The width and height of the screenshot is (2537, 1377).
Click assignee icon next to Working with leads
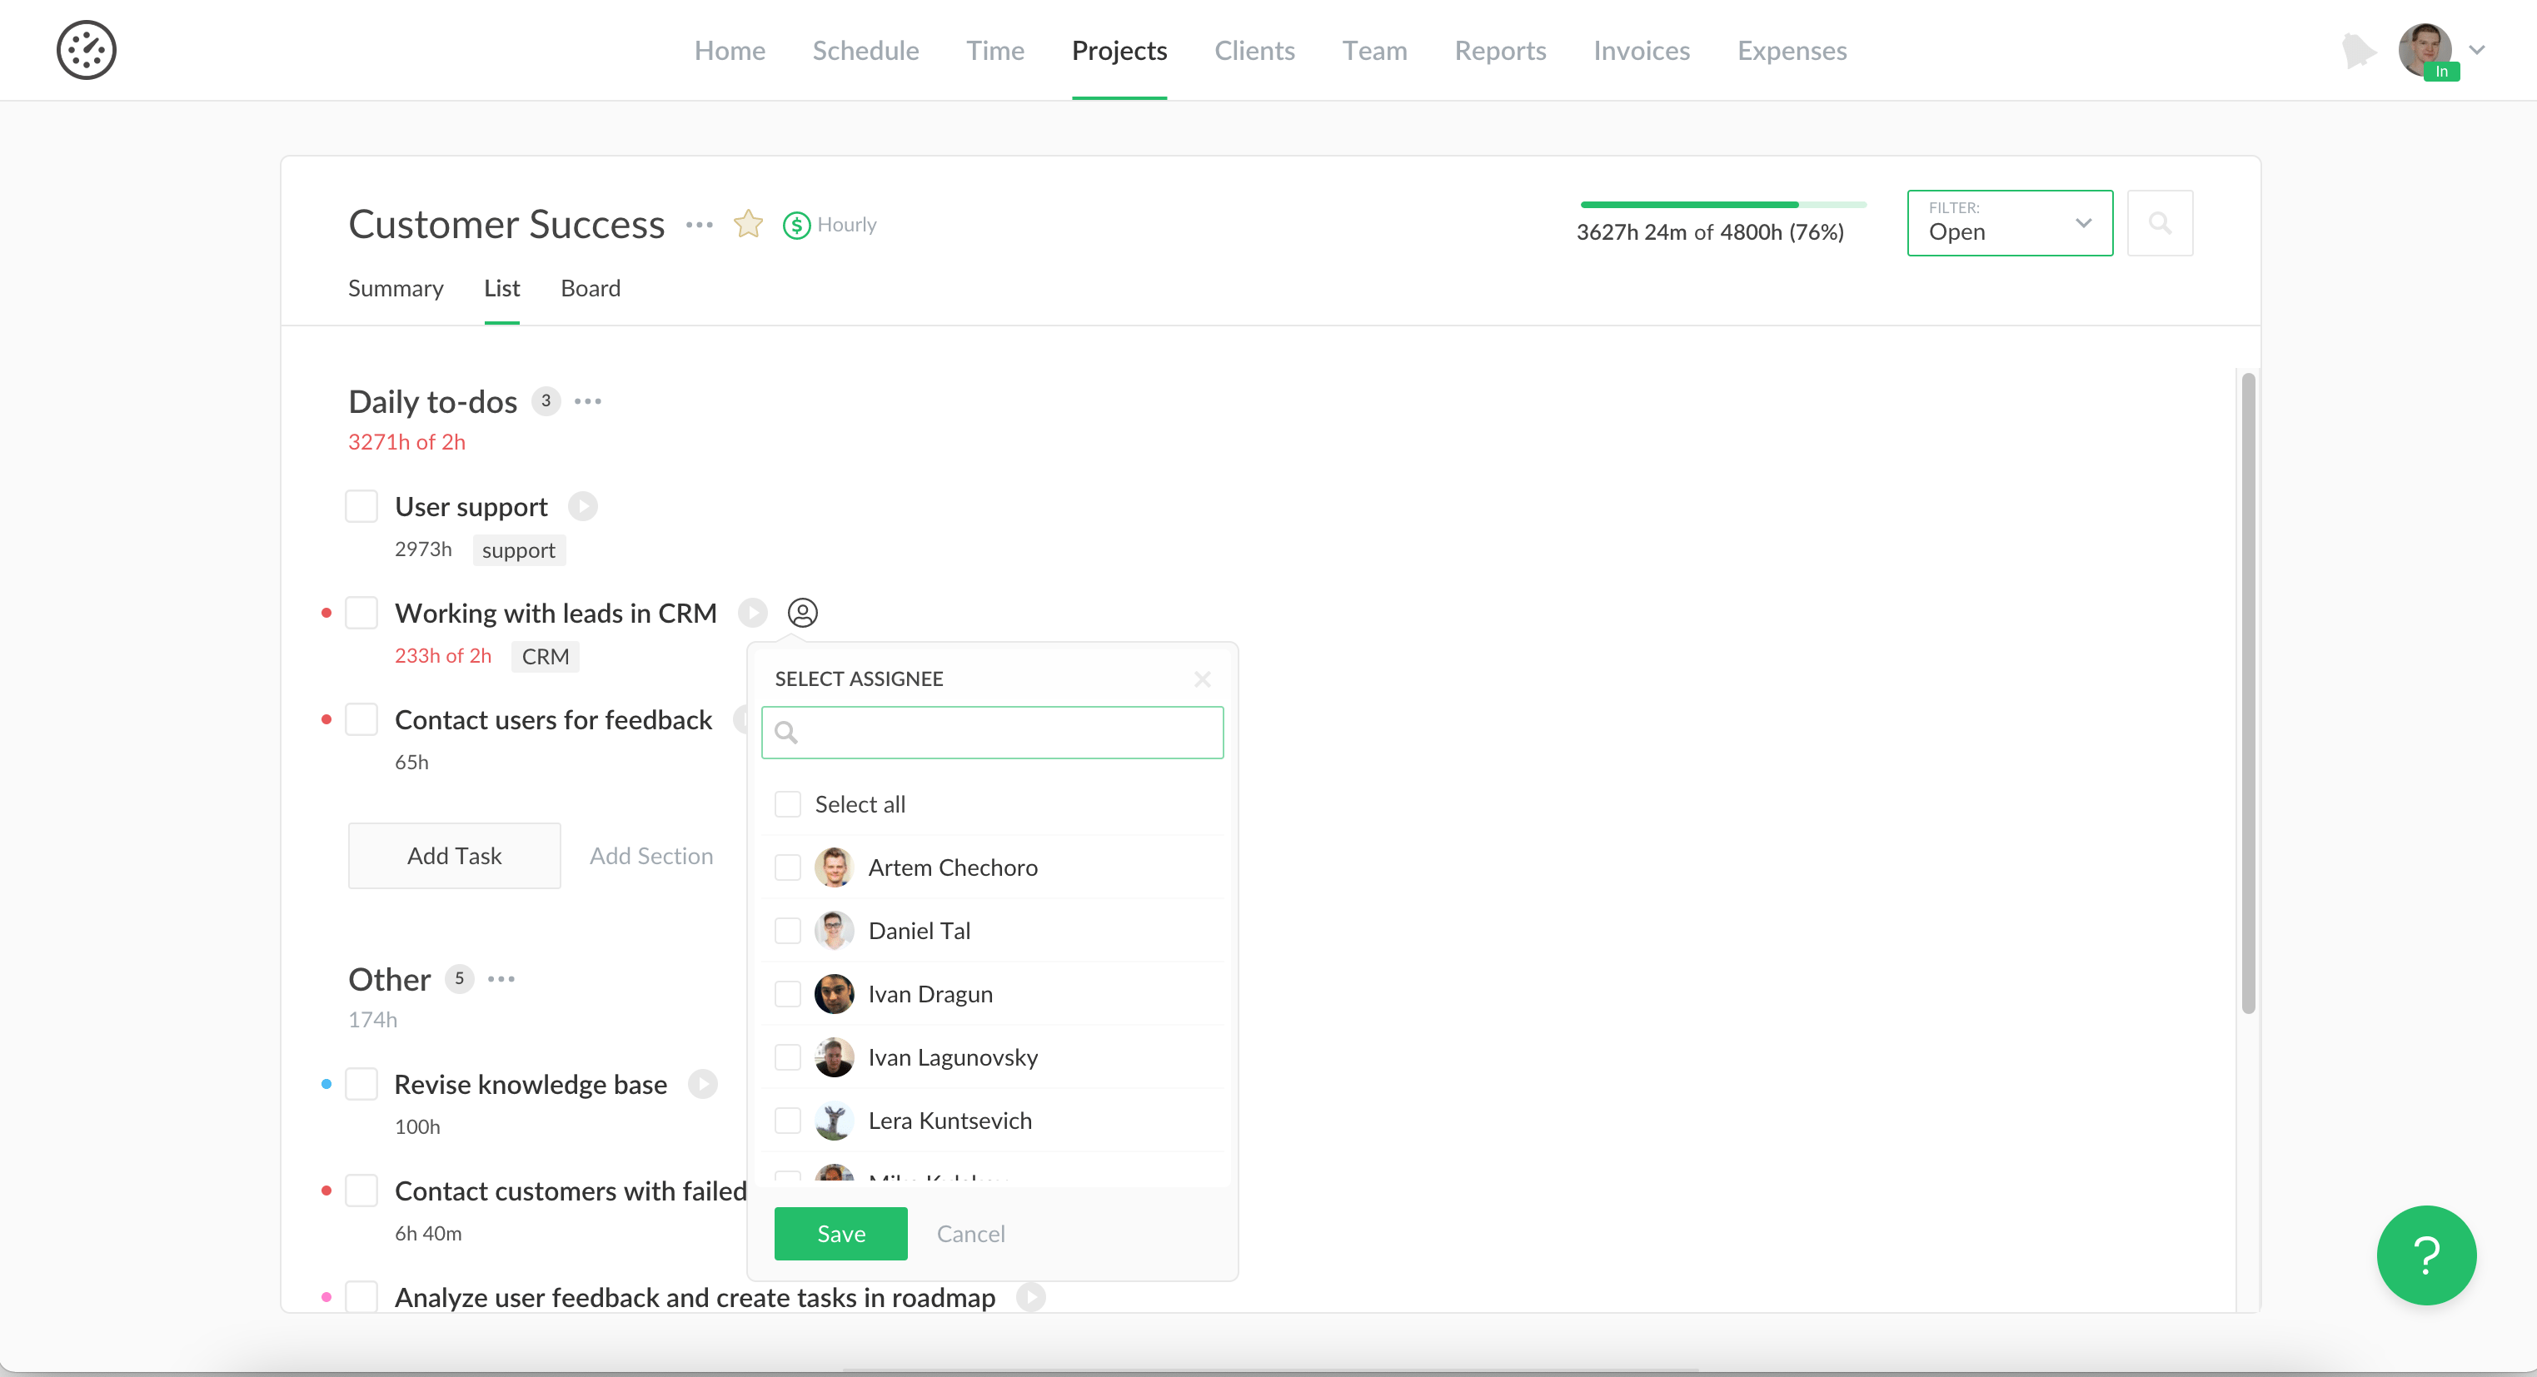click(802, 612)
